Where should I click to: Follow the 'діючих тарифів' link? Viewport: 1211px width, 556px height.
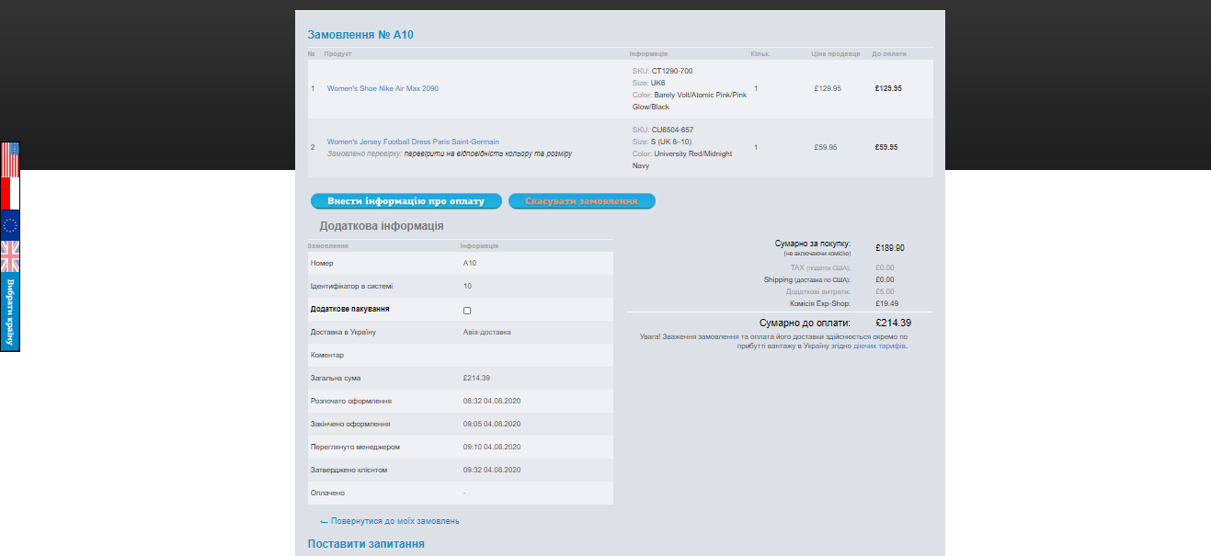point(879,346)
